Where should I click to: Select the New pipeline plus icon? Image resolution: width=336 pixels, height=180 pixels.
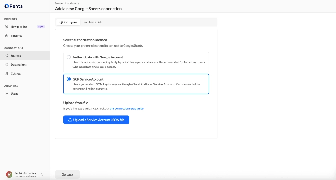6,27
